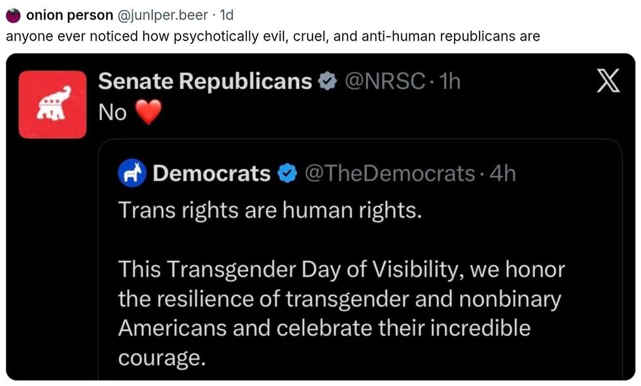Click the @NRSC handle

pyautogui.click(x=386, y=81)
